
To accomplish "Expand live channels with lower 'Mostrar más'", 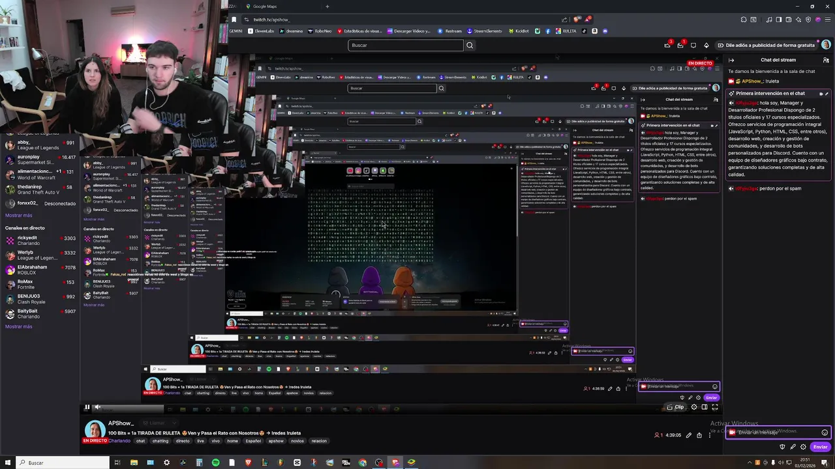I will coord(18,326).
